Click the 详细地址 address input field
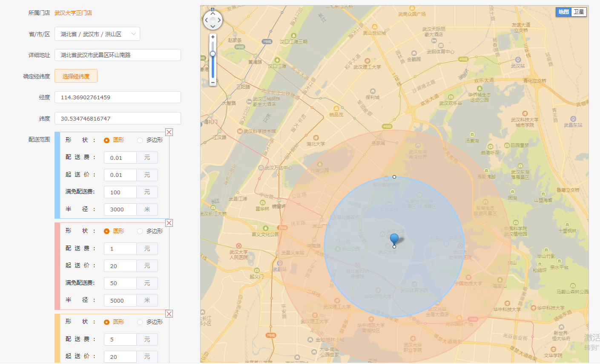The image size is (600, 364). pyautogui.click(x=118, y=55)
